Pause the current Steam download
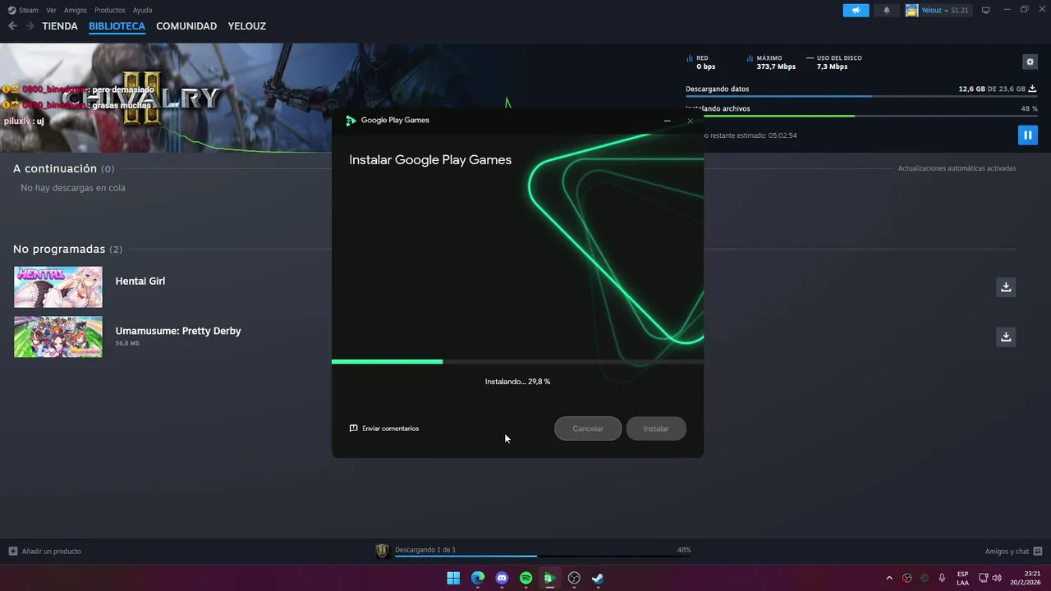This screenshot has width=1051, height=591. pyautogui.click(x=1027, y=135)
